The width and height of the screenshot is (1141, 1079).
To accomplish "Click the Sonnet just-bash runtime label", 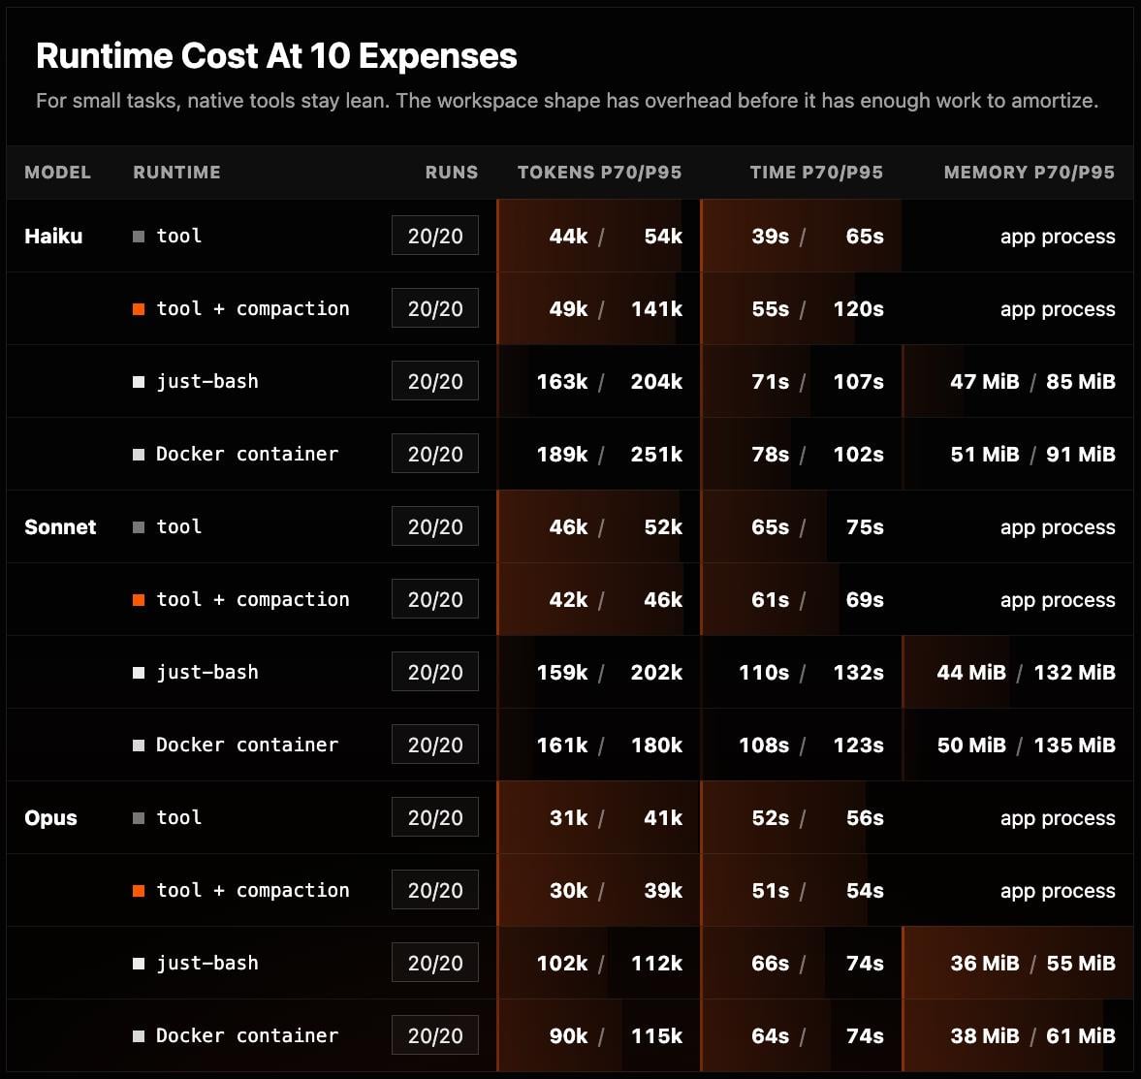I will click(207, 672).
